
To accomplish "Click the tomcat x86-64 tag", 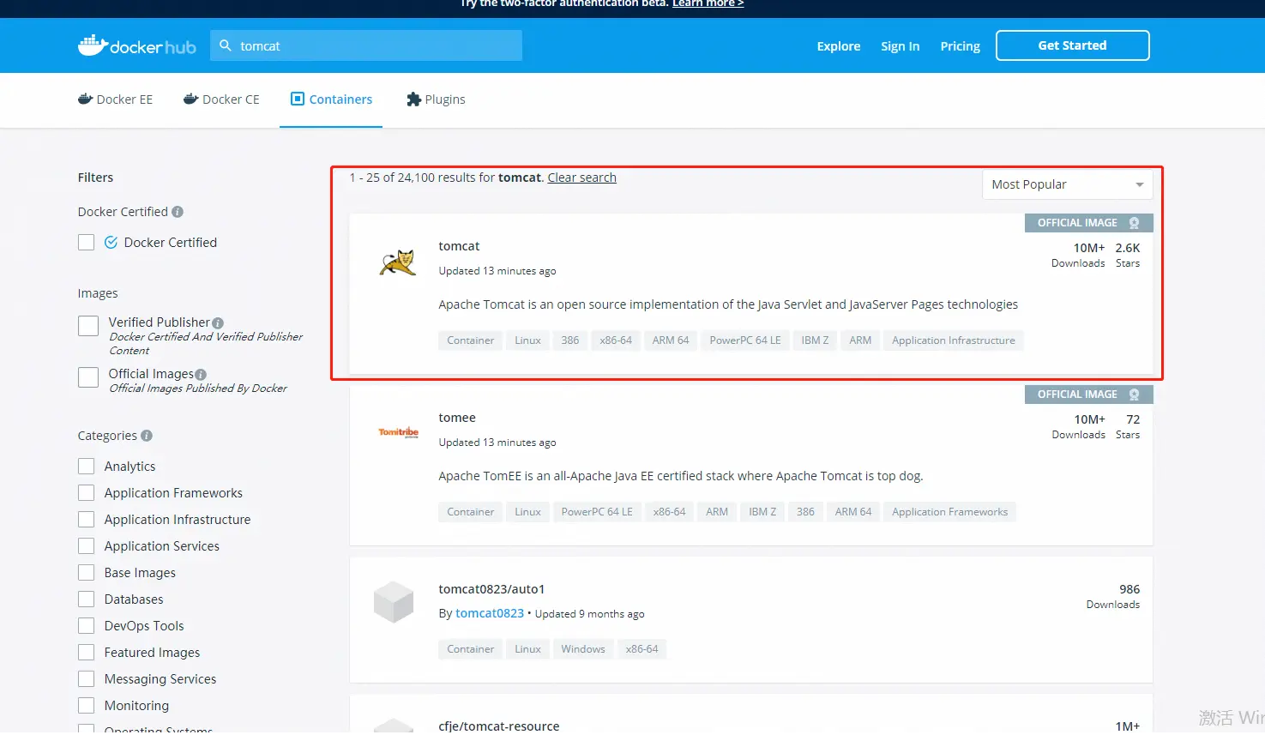I will pos(616,340).
